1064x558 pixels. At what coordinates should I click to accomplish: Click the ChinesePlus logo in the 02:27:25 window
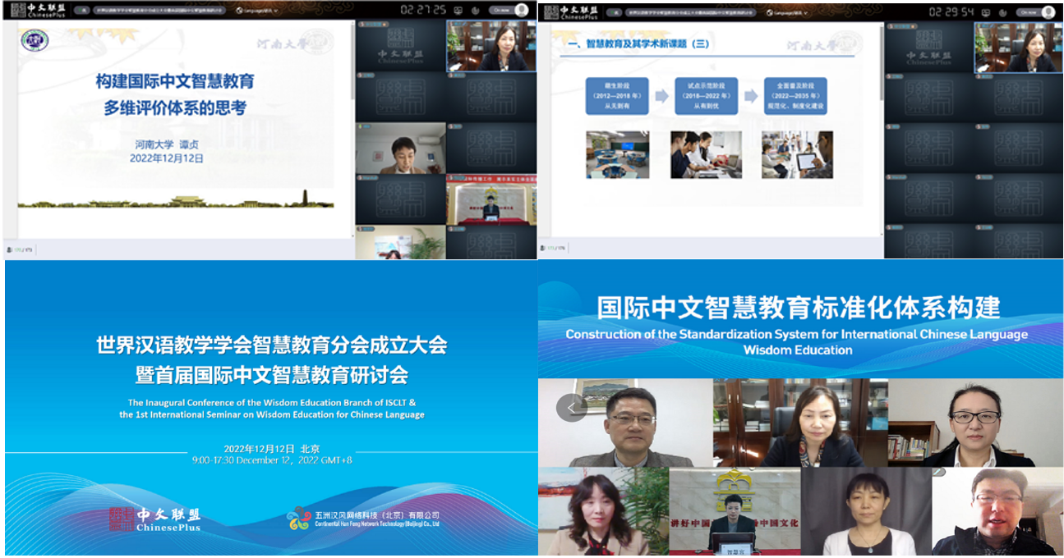click(x=39, y=11)
